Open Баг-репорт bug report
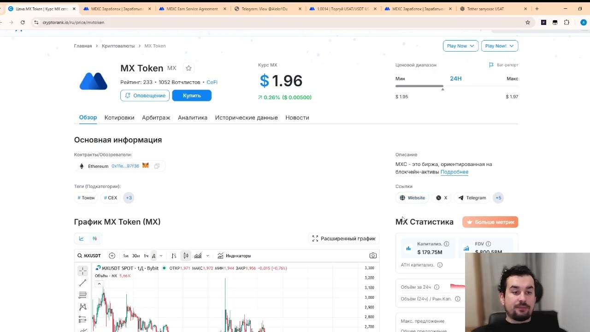 pyautogui.click(x=503, y=65)
